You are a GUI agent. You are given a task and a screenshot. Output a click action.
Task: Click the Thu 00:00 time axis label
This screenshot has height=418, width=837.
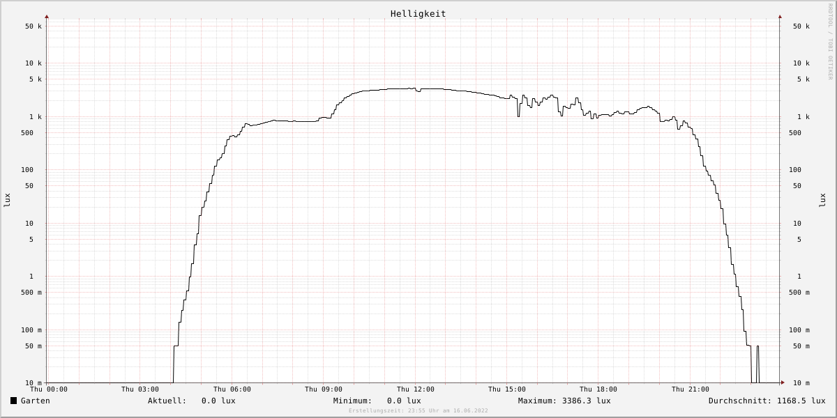(49, 389)
